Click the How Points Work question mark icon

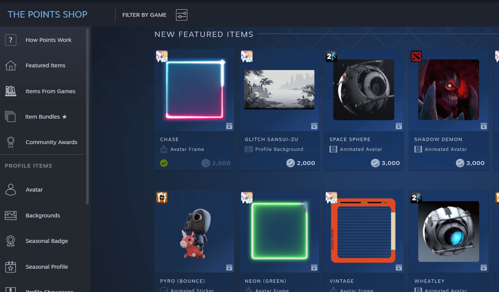click(11, 40)
